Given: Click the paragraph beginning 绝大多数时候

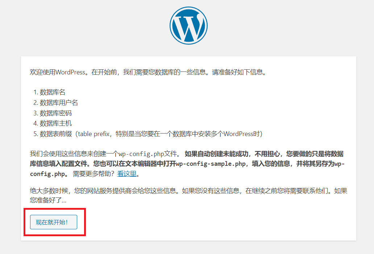Looking at the screenshot, I should [x=188, y=196].
